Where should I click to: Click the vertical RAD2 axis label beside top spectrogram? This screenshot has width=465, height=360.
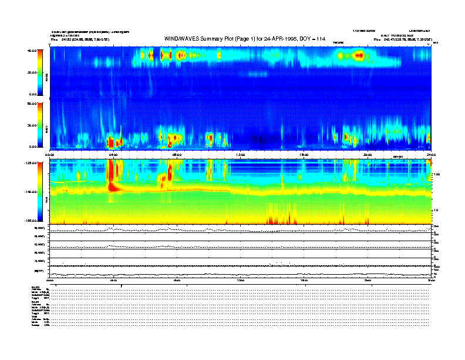click(x=46, y=78)
